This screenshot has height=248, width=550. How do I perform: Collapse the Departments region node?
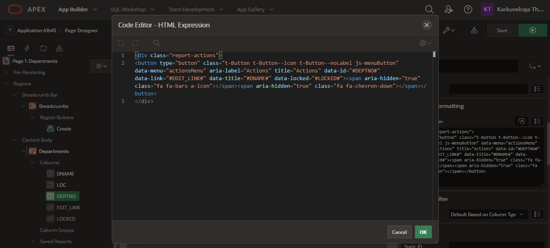[23, 151]
